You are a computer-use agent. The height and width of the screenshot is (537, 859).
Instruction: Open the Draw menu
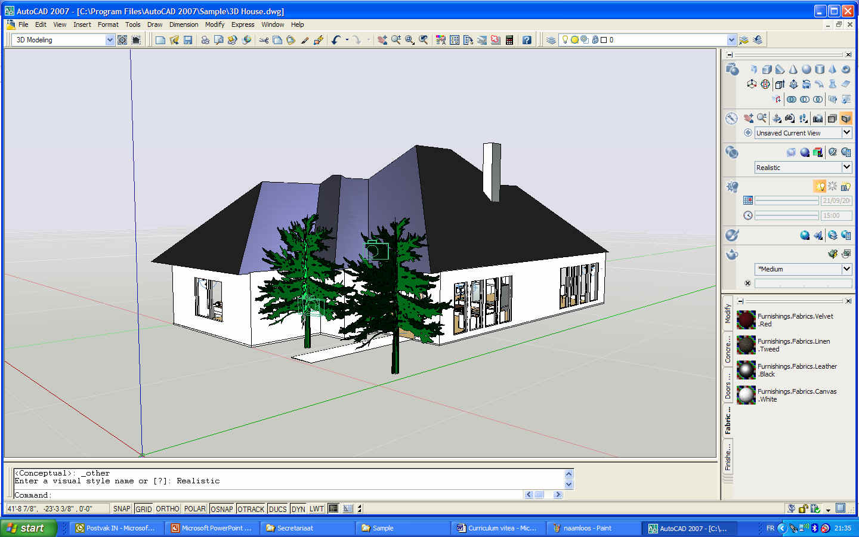point(155,24)
